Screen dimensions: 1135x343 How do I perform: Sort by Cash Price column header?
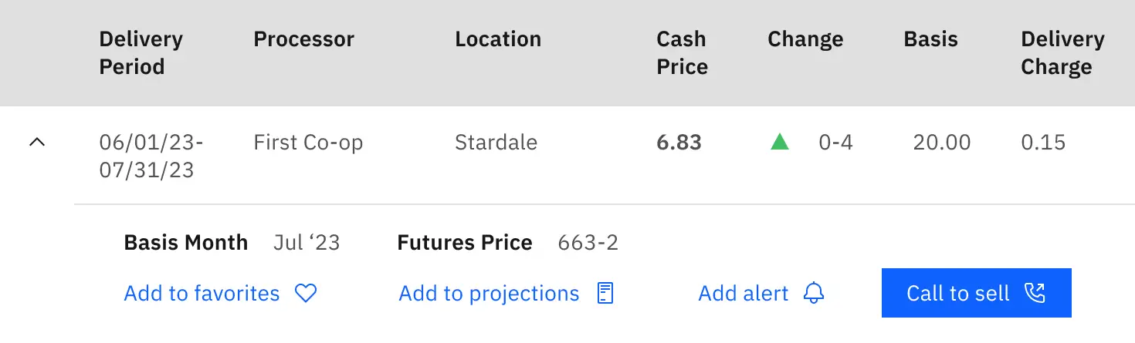pos(683,53)
